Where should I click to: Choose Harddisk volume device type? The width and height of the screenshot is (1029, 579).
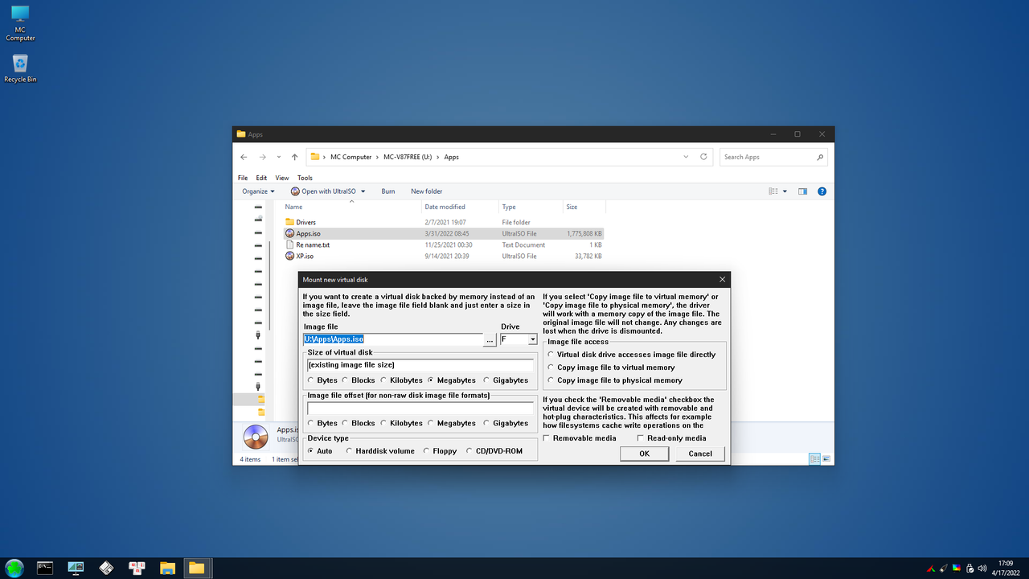point(380,451)
